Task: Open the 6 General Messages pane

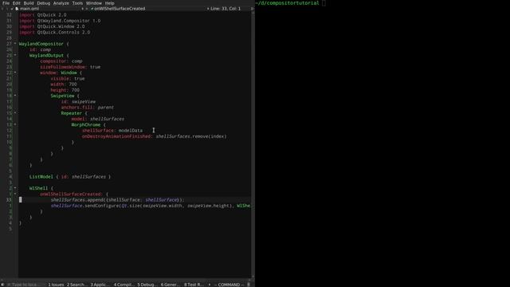Action: point(170,285)
